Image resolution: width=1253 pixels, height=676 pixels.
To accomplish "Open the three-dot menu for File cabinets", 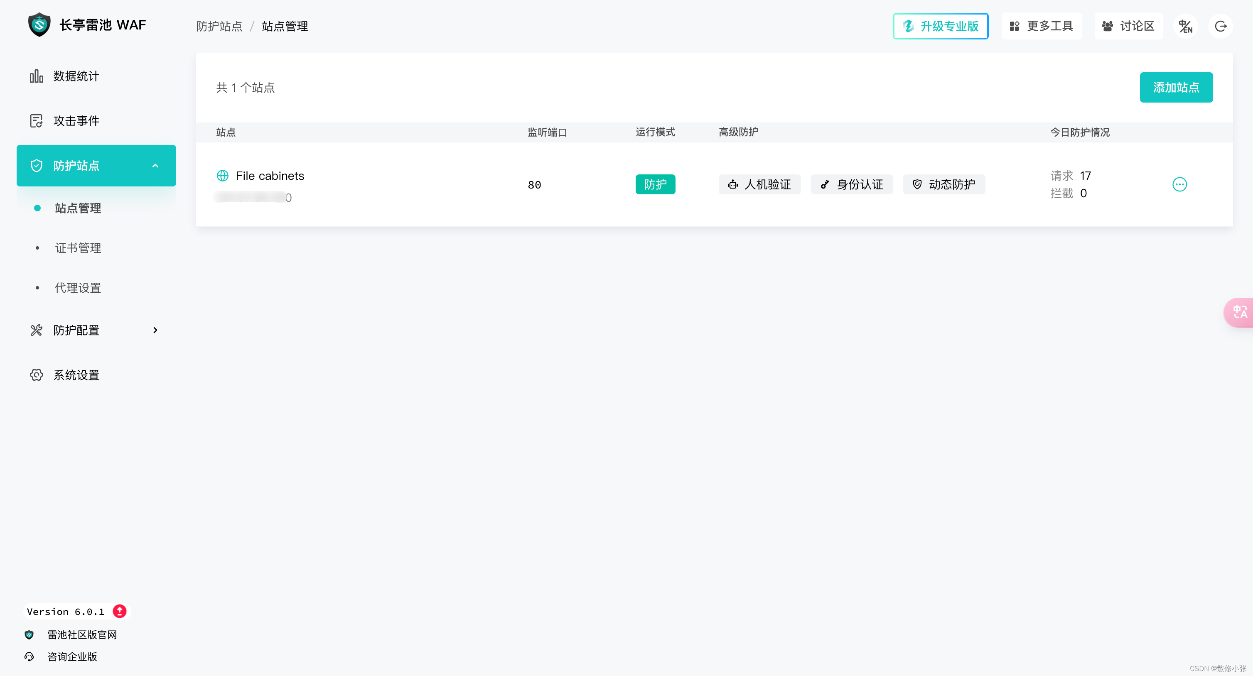I will pyautogui.click(x=1179, y=184).
